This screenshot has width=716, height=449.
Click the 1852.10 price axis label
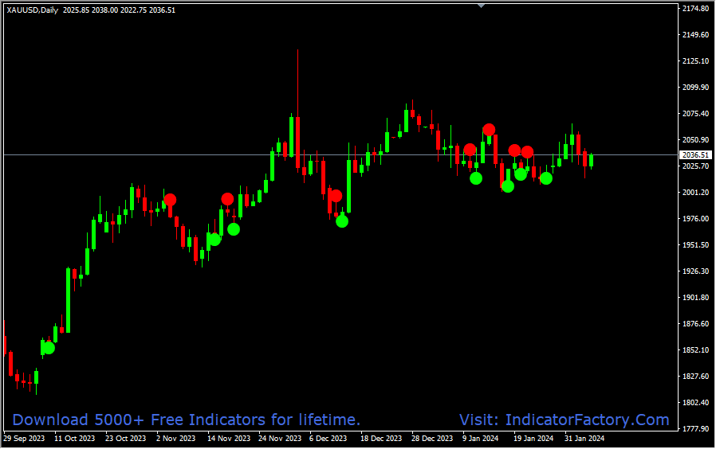coord(695,350)
